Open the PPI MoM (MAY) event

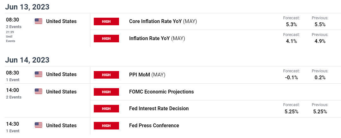(147, 75)
